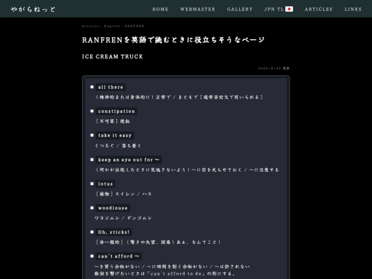Click the "lotus" term
Image resolution: width=372 pixels, height=279 pixels.
105,184
